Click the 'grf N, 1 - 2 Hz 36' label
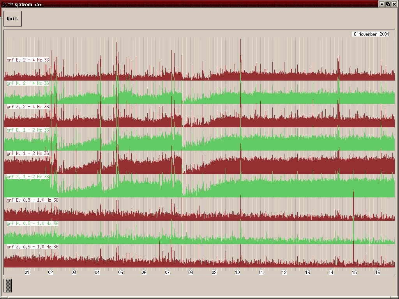Screen dimensions: 399x299 (28, 153)
